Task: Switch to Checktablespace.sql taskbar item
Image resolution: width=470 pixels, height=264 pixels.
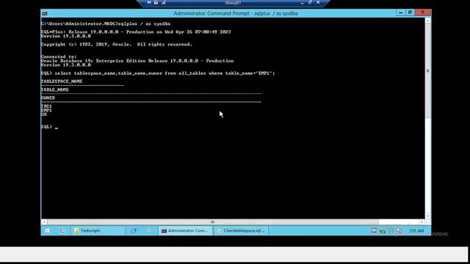Action: 241,231
